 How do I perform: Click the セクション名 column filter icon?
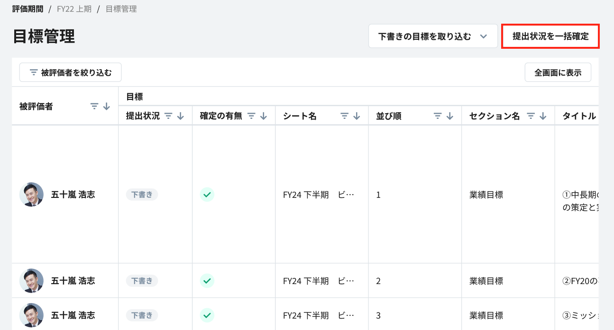(531, 116)
